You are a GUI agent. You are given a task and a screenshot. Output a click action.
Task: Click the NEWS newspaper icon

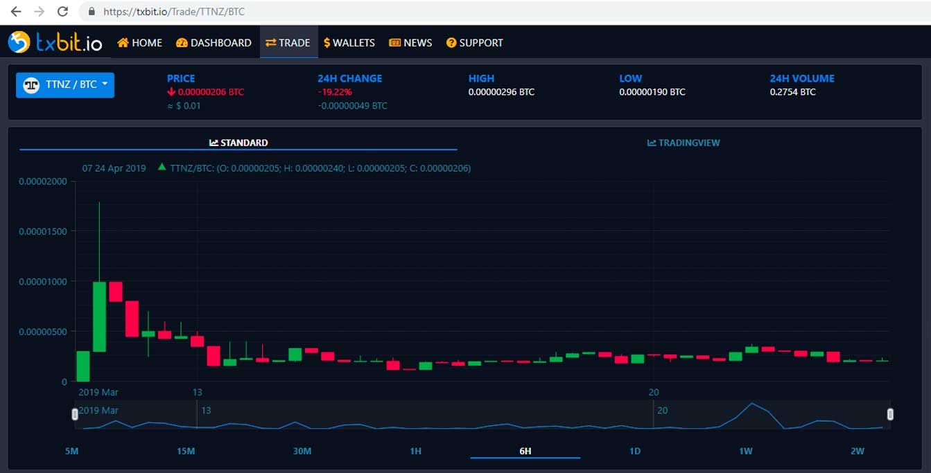point(394,42)
